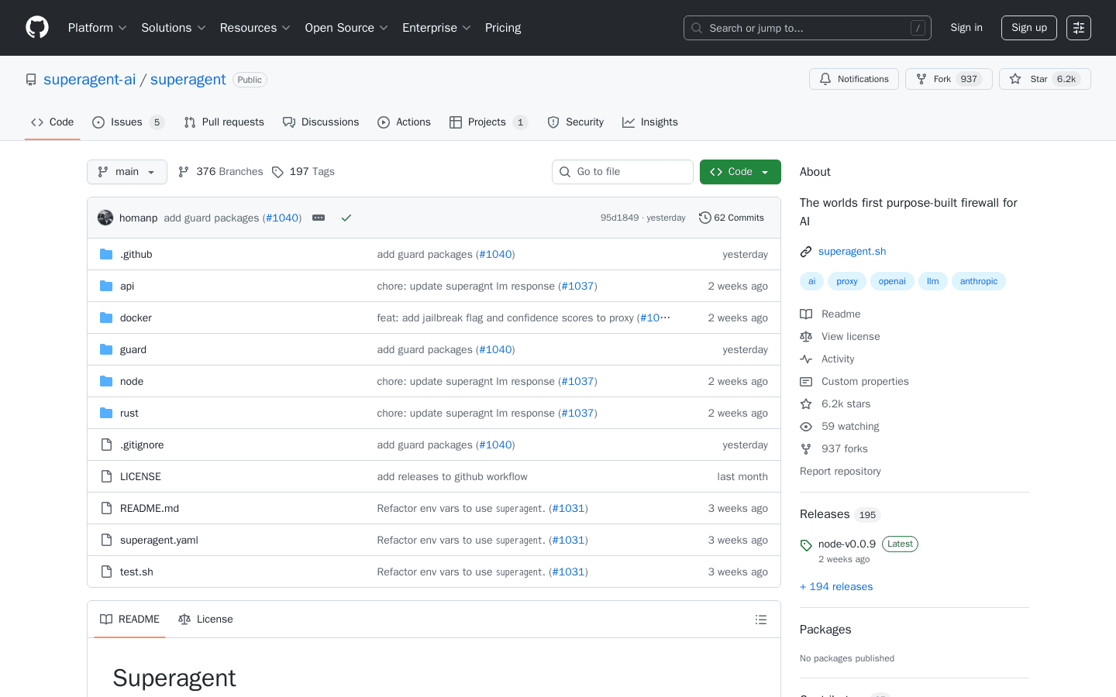Click the Go to file input
Viewport: 1116px width, 697px height.
[x=622, y=172]
